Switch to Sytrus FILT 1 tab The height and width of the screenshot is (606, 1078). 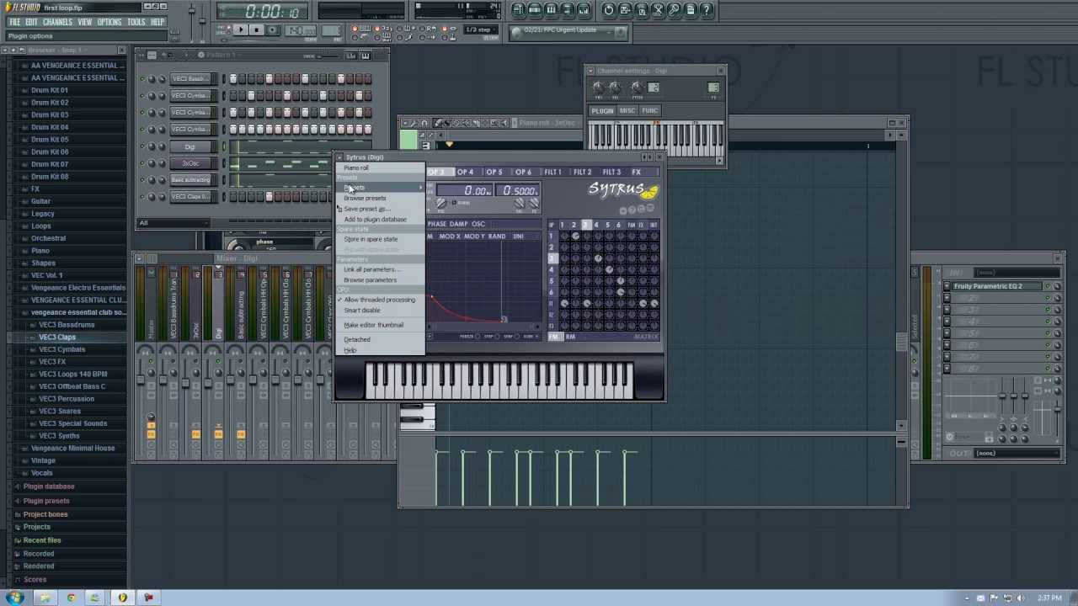pyautogui.click(x=552, y=172)
